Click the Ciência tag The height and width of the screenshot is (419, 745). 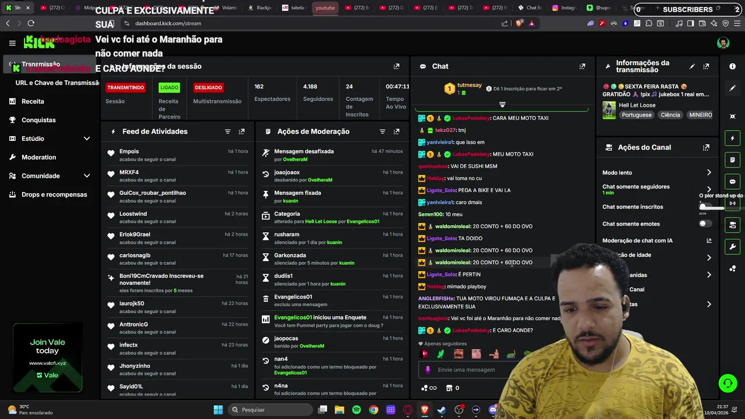(x=670, y=115)
